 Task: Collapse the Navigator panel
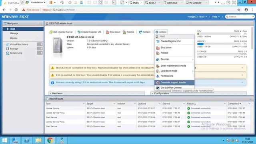coord(40,24)
